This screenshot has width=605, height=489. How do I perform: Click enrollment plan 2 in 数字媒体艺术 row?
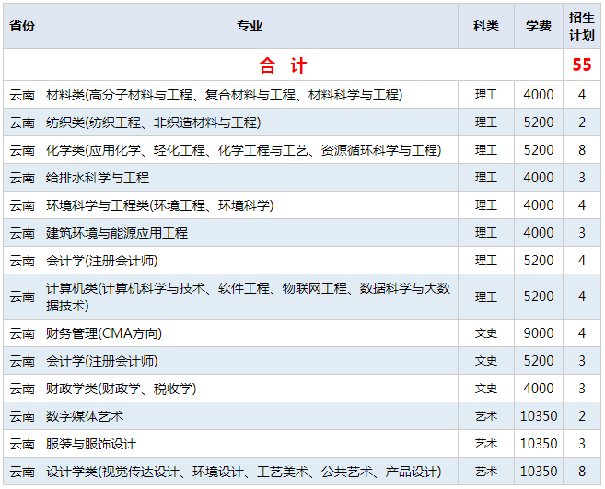pyautogui.click(x=582, y=416)
